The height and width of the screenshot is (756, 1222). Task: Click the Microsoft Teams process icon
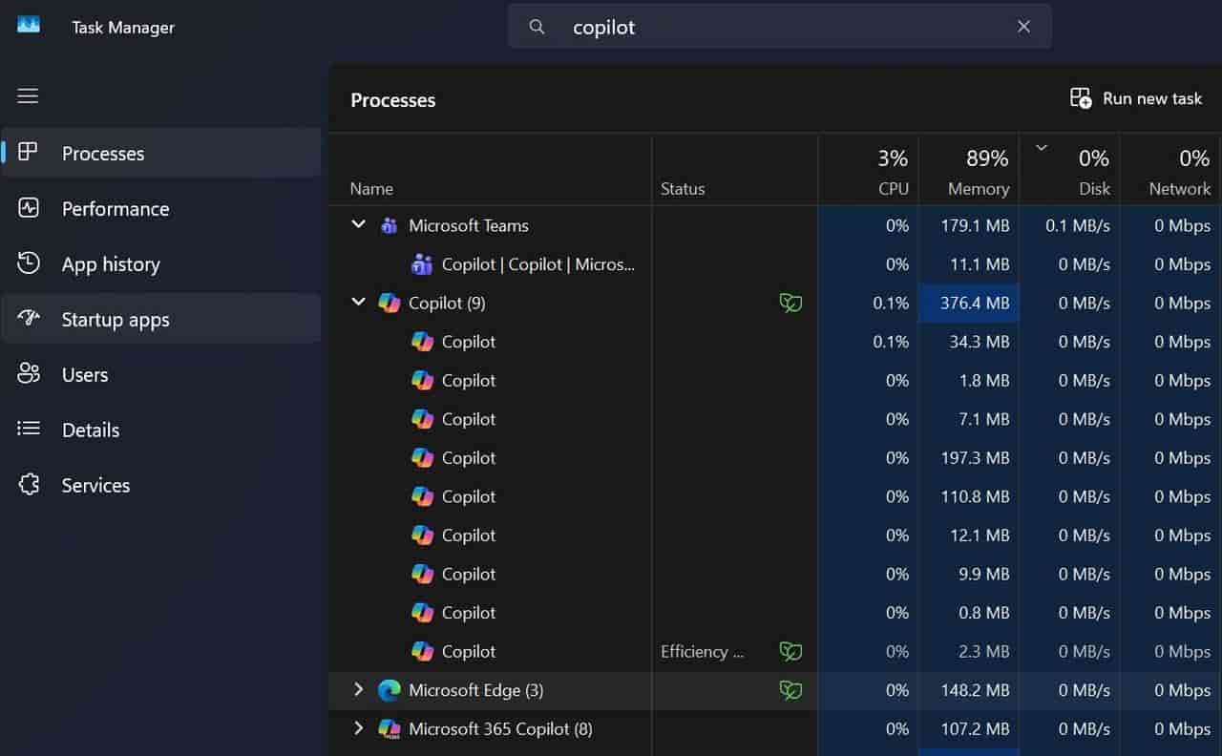389,225
